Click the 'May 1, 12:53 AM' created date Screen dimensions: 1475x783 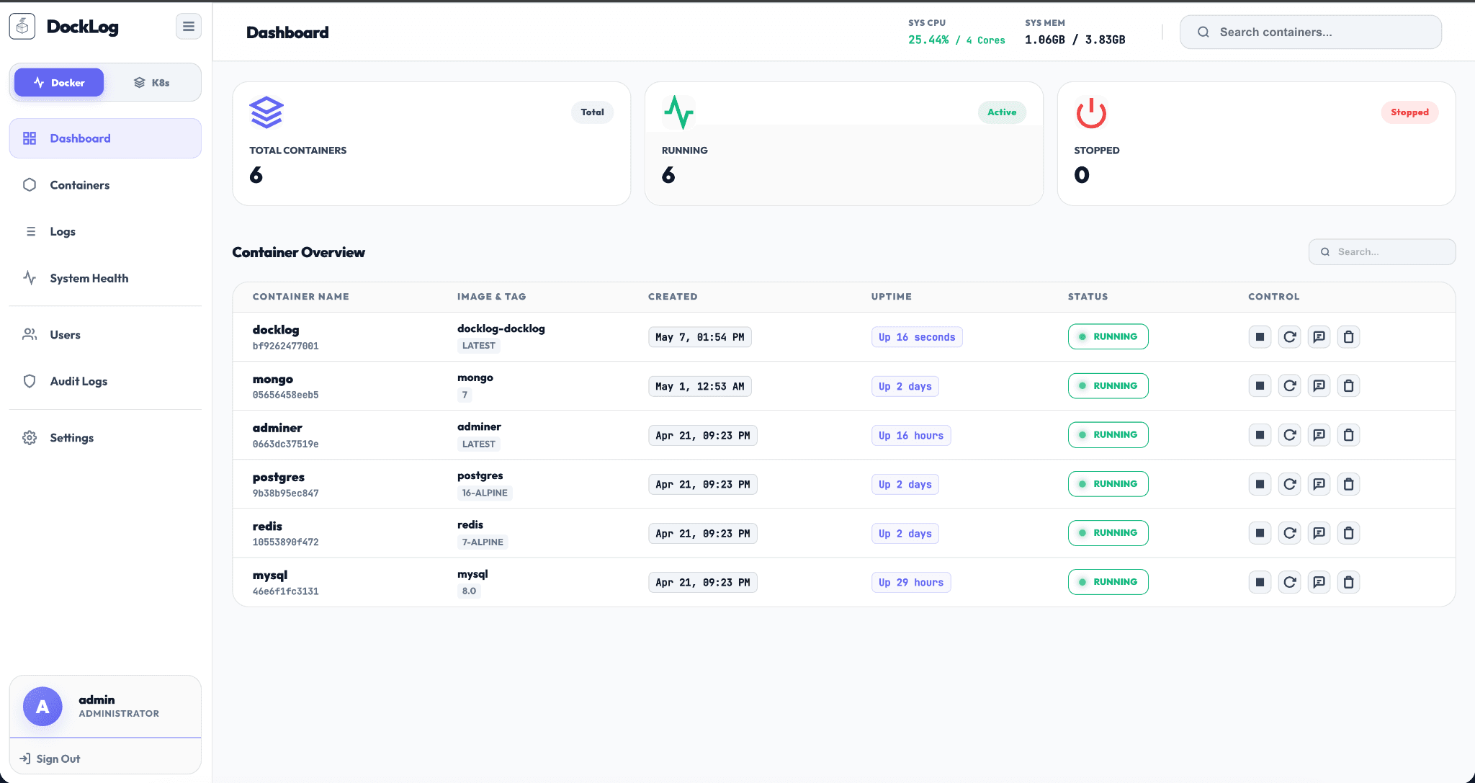(x=700, y=386)
